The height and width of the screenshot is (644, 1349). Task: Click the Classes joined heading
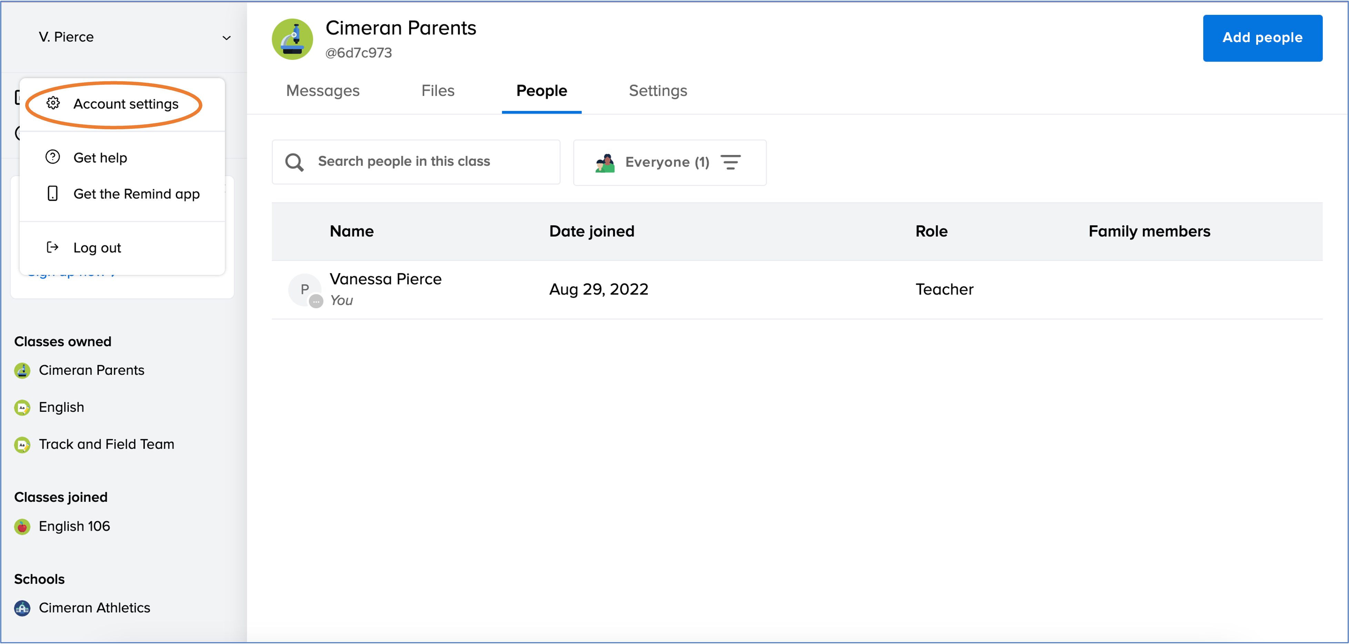coord(61,497)
